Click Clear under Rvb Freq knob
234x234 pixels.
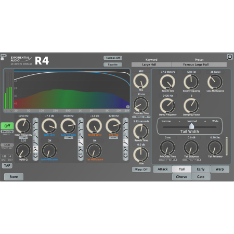click(113, 138)
